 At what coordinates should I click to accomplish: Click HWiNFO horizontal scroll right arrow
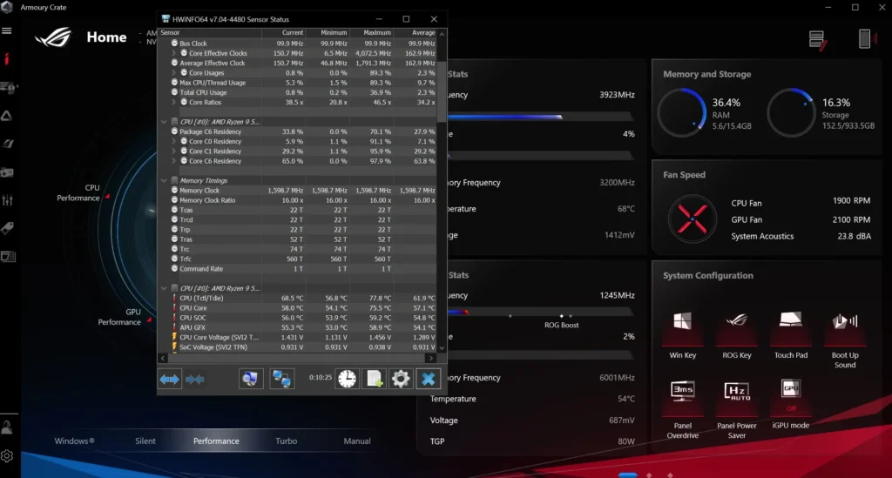(431, 358)
